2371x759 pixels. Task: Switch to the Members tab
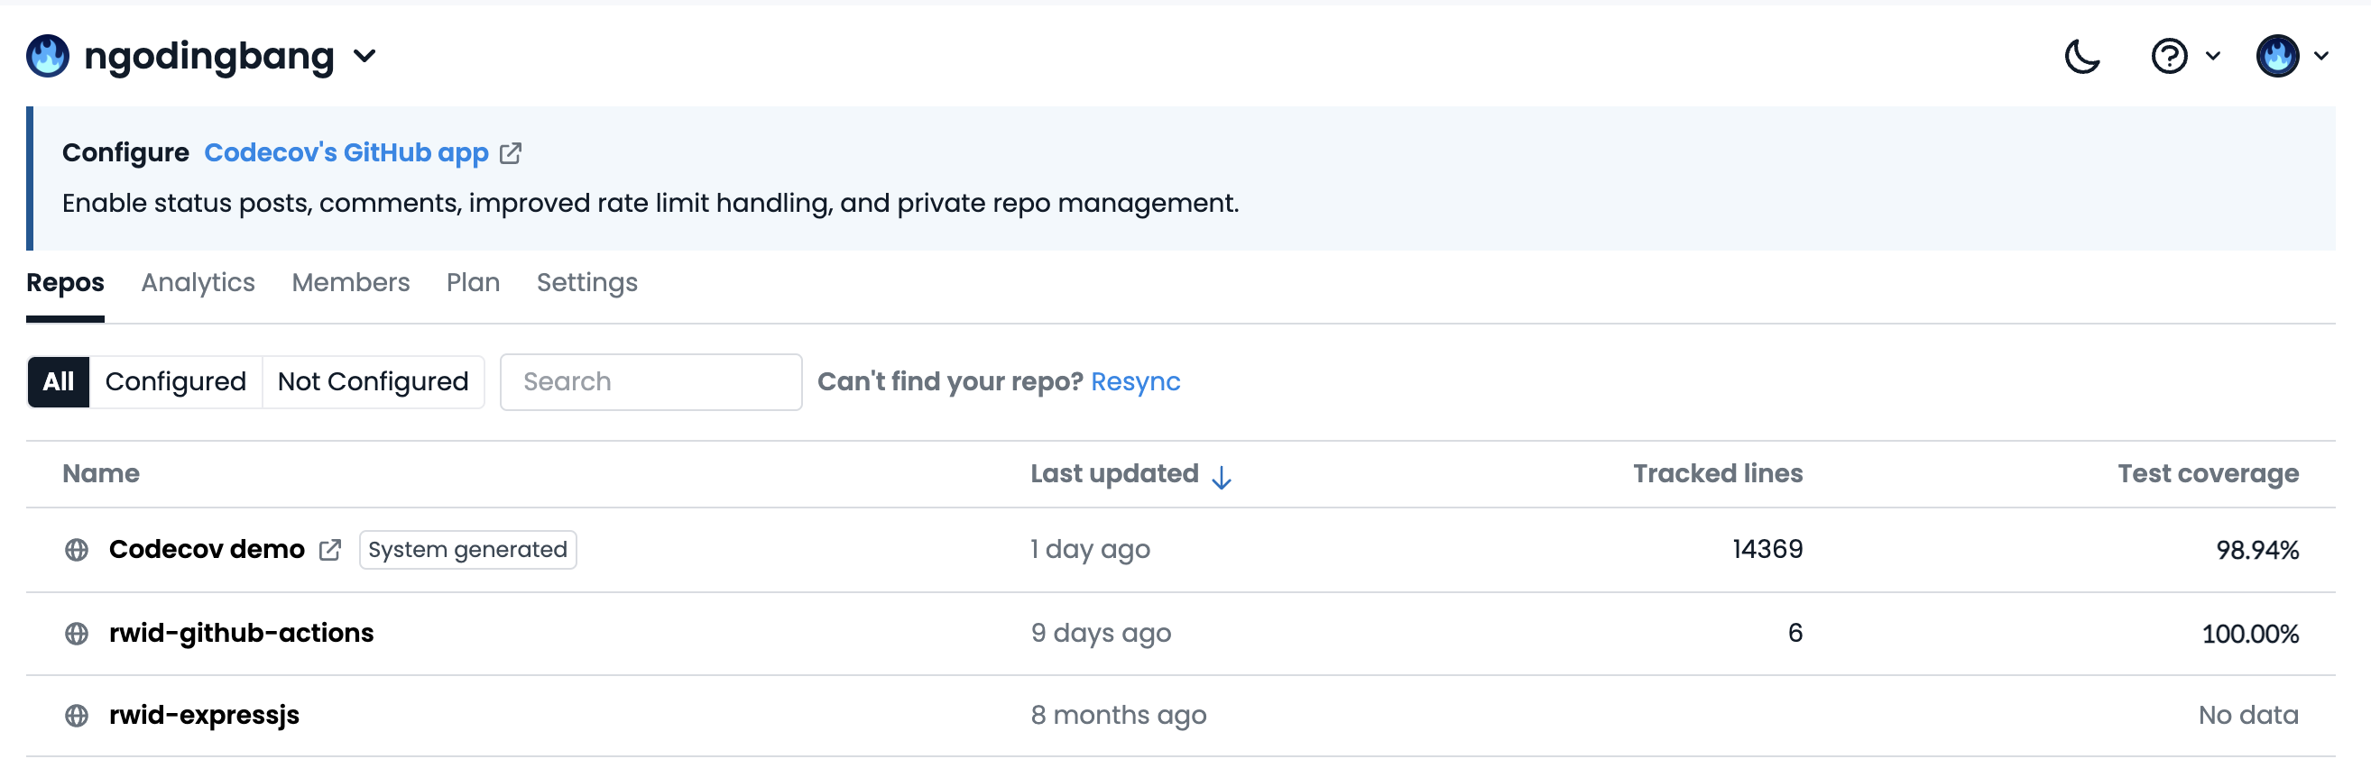(x=351, y=282)
